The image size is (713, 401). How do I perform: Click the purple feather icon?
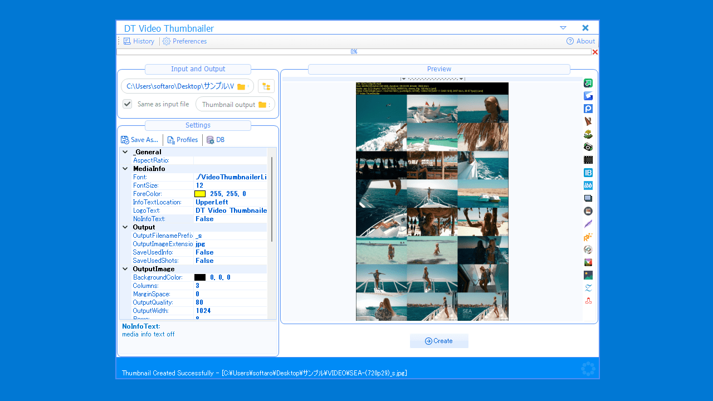[x=588, y=224]
